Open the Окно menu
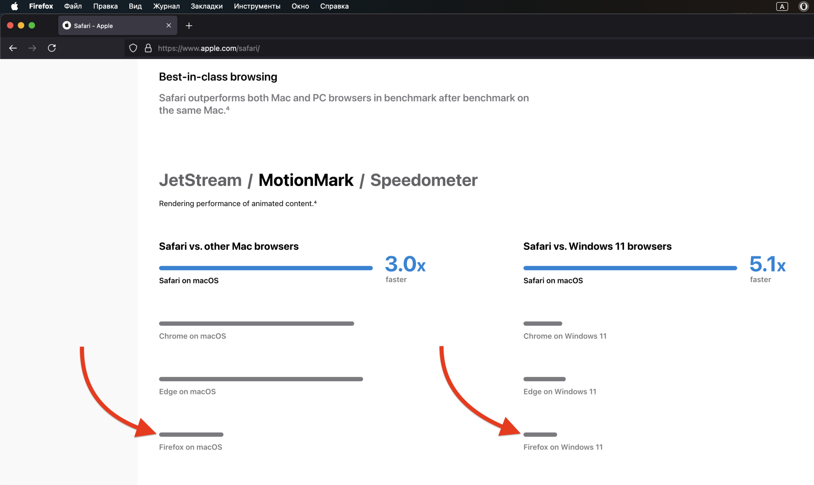The height and width of the screenshot is (485, 814). tap(300, 6)
